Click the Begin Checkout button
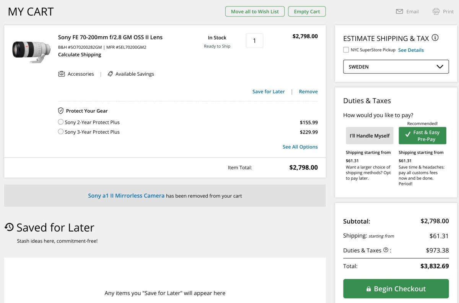Screen dimensions: 459x303 tap(396, 288)
